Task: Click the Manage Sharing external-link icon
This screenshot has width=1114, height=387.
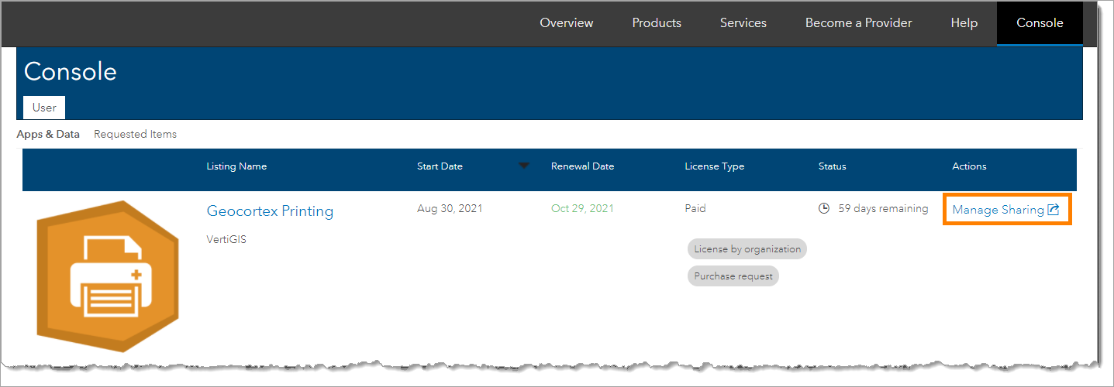Action: [x=1054, y=210]
